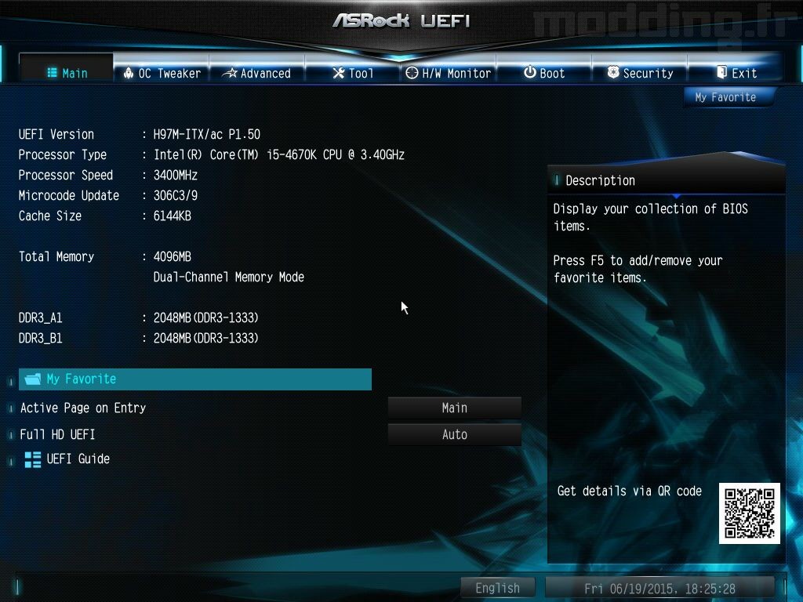Click the Dual-Channel Memory Mode text

pyautogui.click(x=229, y=277)
